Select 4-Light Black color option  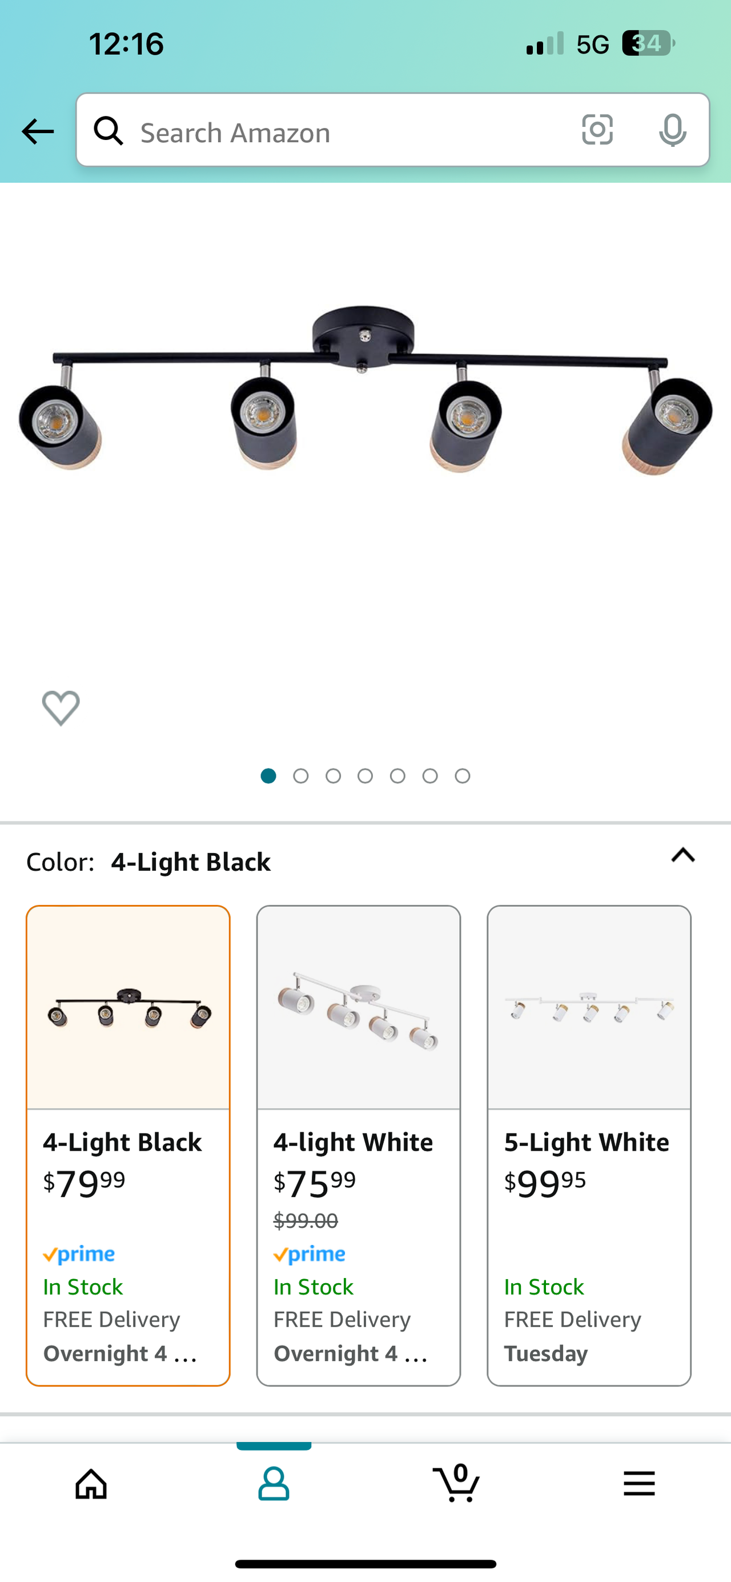click(128, 1145)
